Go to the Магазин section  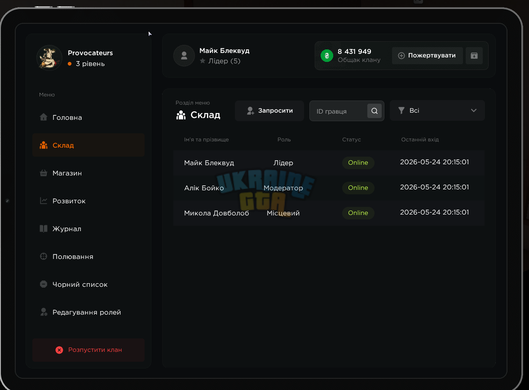pos(88,173)
